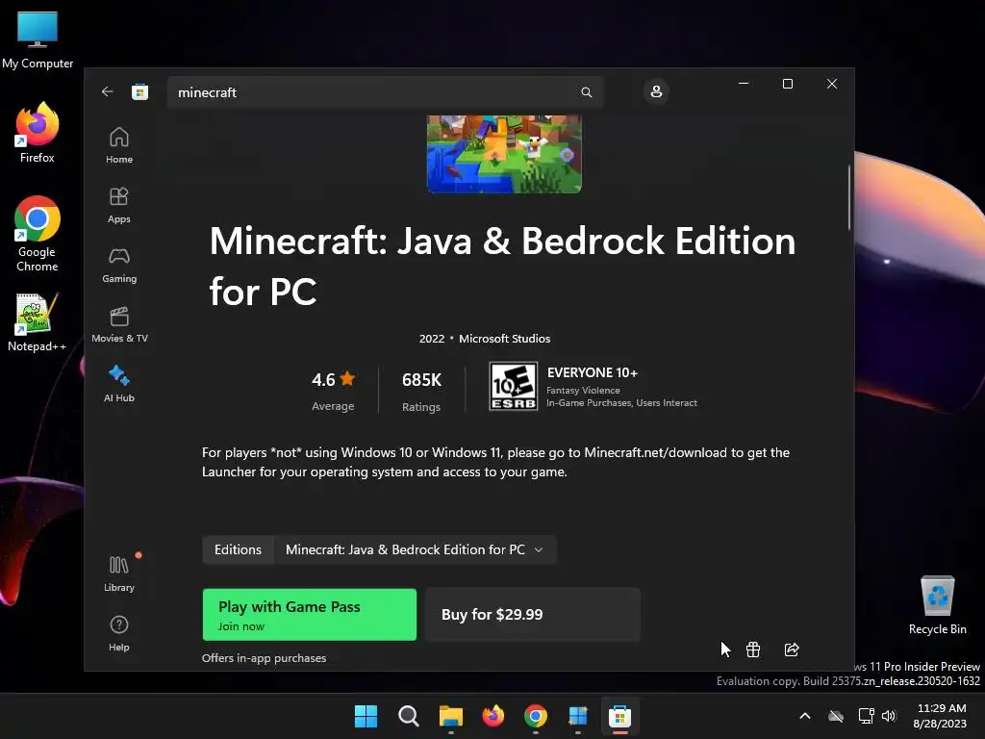Screen dimensions: 985x739
Task: Open Chrome from the taskbar
Action: pos(535,716)
